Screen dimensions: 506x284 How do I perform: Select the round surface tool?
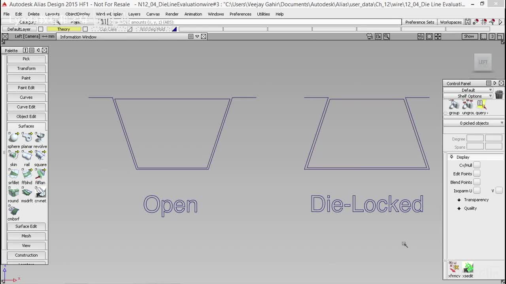(x=13, y=192)
